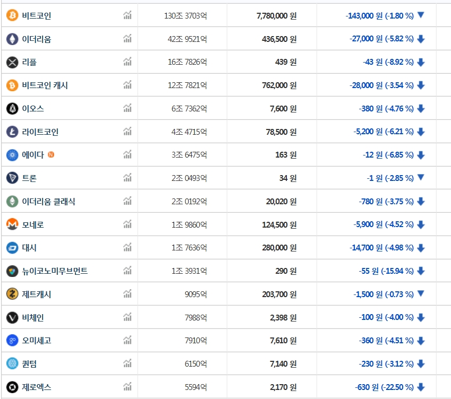Open the chart icon for 뉴이코노미무브먼트
Screen dimensions: 451x399
click(x=127, y=270)
